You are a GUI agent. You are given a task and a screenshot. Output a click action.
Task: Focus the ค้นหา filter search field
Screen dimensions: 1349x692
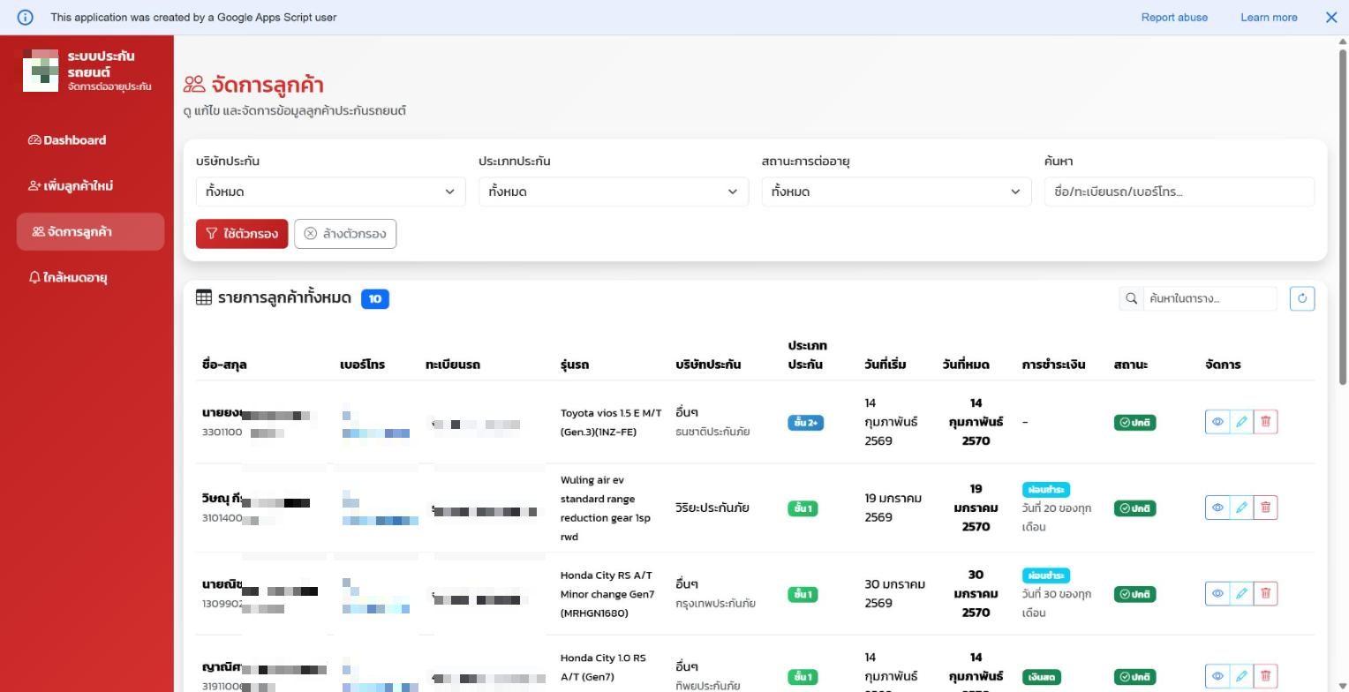pyautogui.click(x=1179, y=192)
